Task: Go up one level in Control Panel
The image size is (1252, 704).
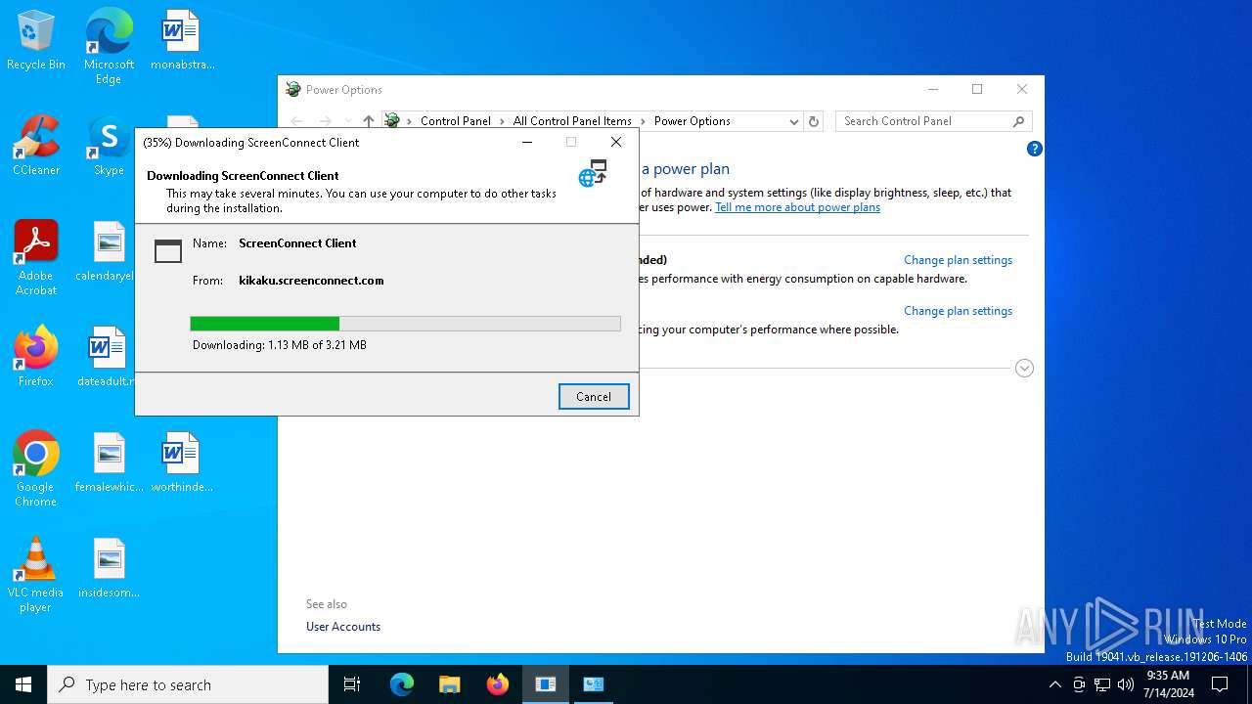Action: click(x=368, y=121)
